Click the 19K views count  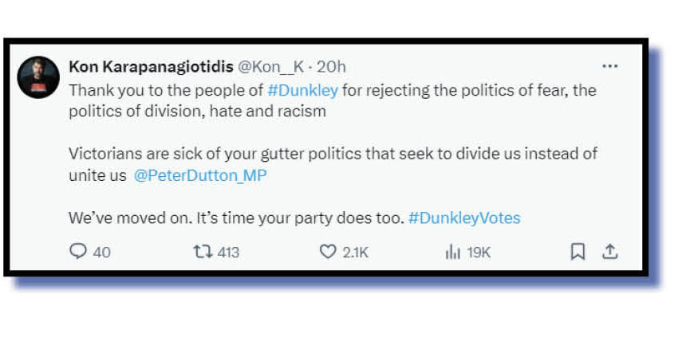click(479, 253)
